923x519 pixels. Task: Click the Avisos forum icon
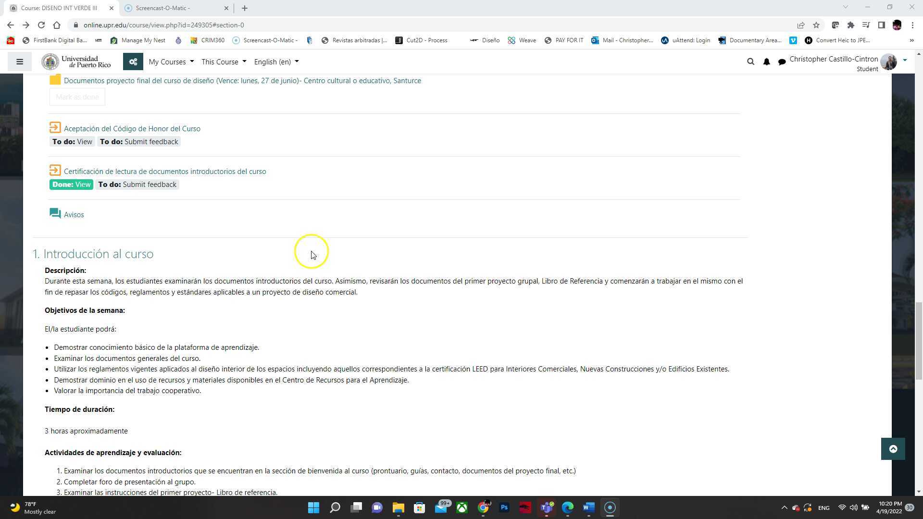(55, 213)
